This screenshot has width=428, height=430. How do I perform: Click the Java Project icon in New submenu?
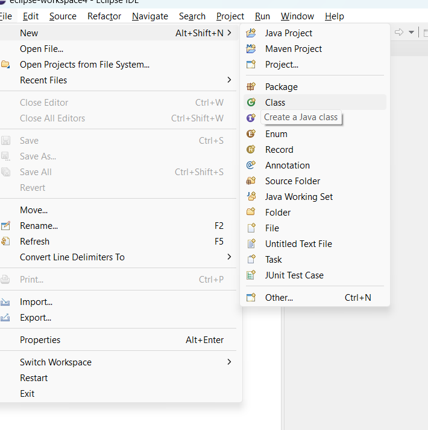click(251, 33)
